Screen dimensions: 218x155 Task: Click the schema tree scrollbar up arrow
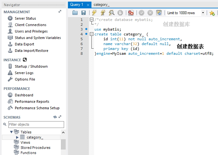(63, 132)
